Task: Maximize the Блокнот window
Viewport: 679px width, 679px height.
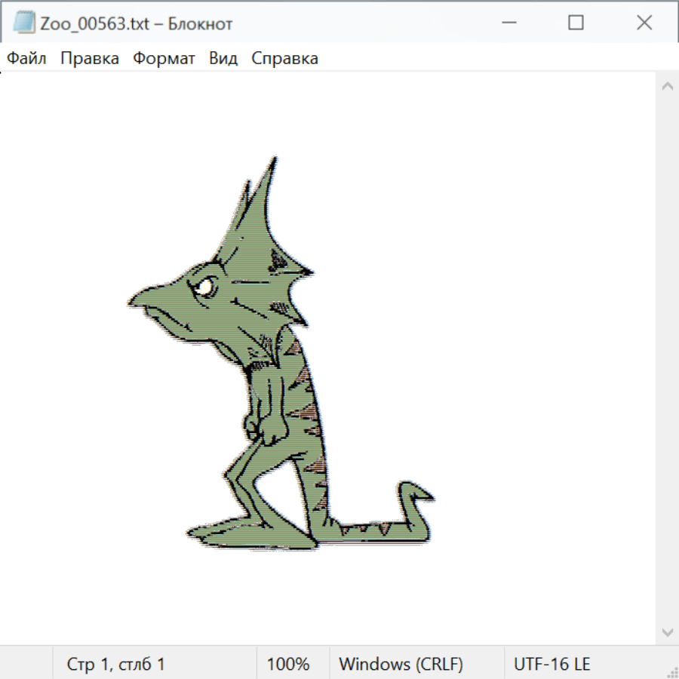Action: tap(576, 23)
